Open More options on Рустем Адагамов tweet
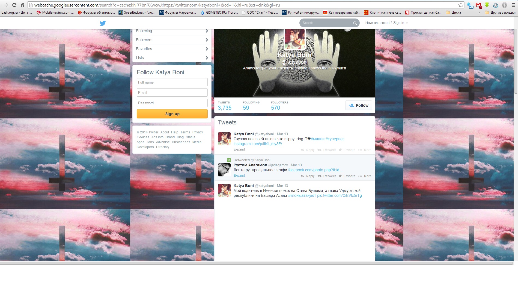The width and height of the screenshot is (524, 294). pos(365,176)
